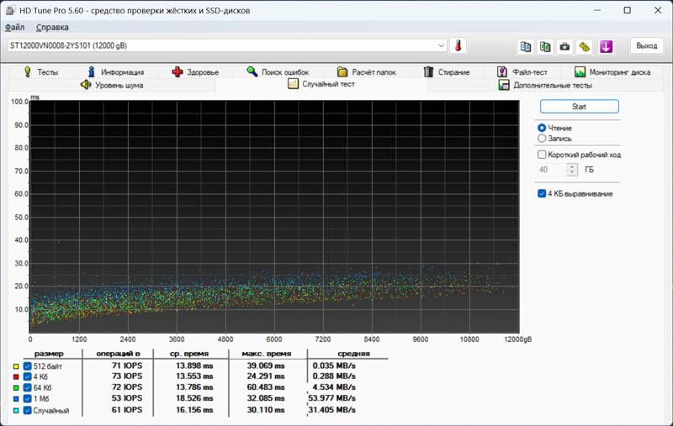Open the Файл menu
This screenshot has width=673, height=426.
click(14, 28)
